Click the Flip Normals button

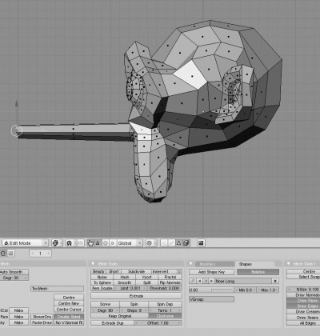170,282
